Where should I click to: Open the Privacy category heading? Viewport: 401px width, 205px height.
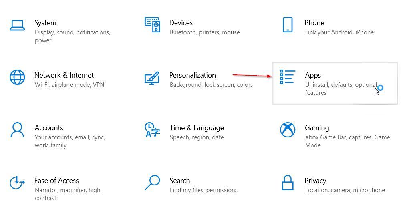(315, 181)
